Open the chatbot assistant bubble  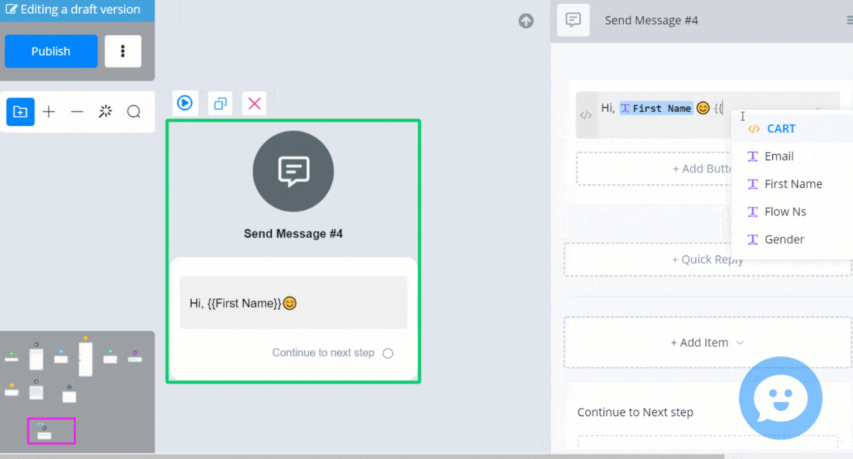(x=781, y=398)
